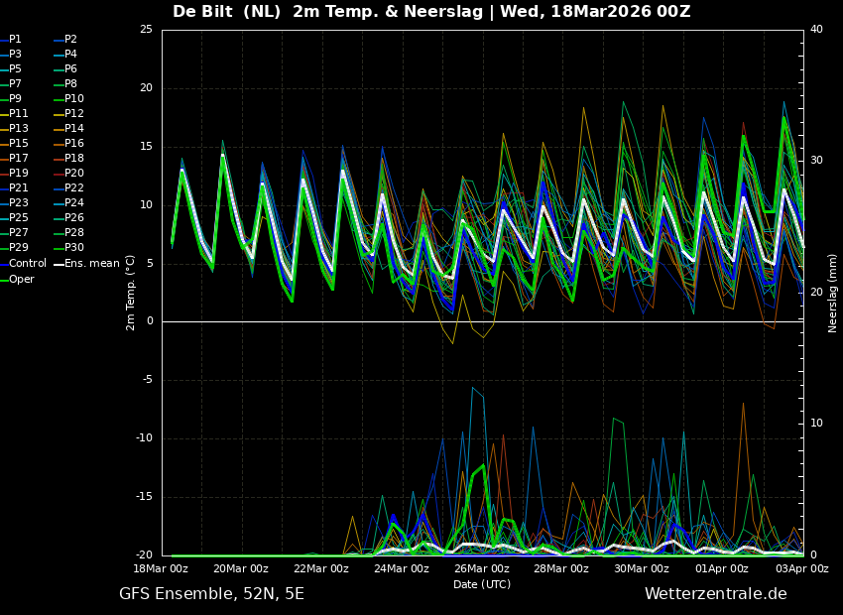Click the P15 legend entry

point(19,144)
